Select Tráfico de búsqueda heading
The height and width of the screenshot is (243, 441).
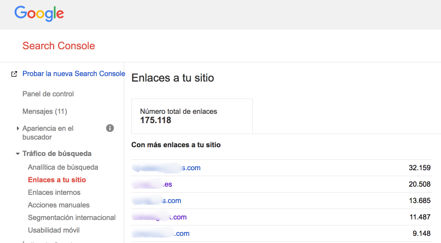point(57,154)
